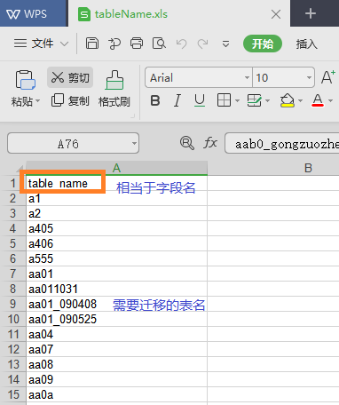Expand the fill color dropdown arrow
This screenshot has height=405, width=339.
point(300,101)
